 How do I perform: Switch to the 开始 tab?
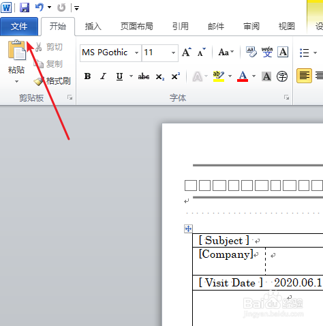pyautogui.click(x=58, y=27)
